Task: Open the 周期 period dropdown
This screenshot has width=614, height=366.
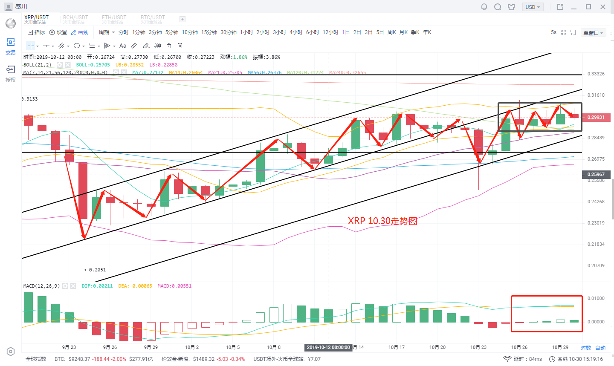Action: pyautogui.click(x=106, y=32)
